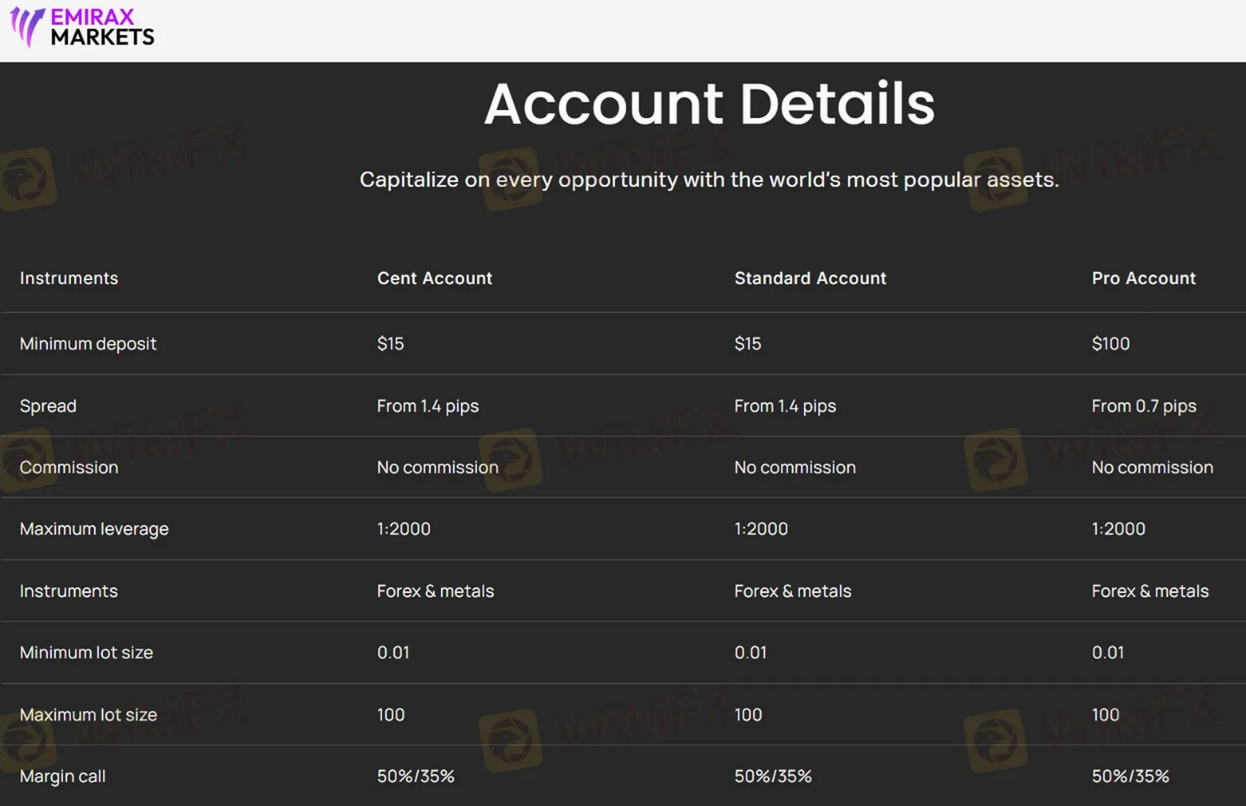This screenshot has height=806, width=1246.
Task: Click the Standard Account 1:2000 leverage value
Action: 761,529
